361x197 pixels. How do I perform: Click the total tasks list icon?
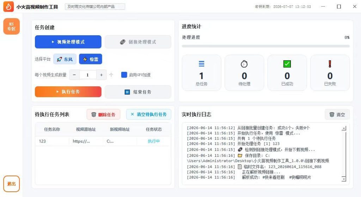(x=201, y=64)
